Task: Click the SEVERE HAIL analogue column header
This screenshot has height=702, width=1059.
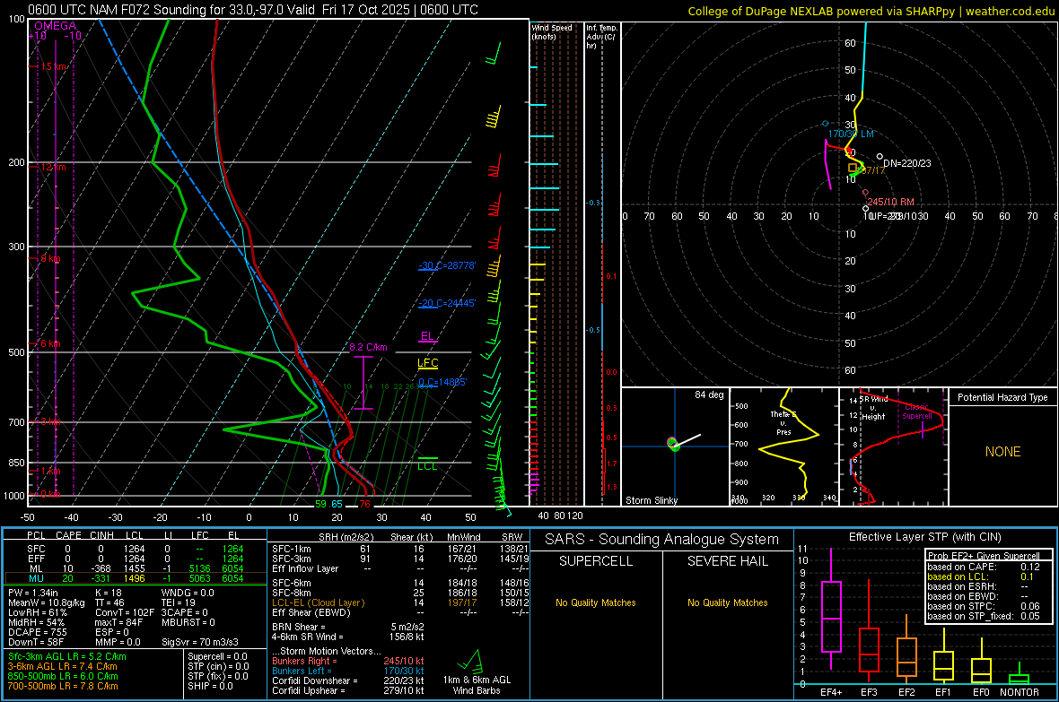Action: point(727,561)
